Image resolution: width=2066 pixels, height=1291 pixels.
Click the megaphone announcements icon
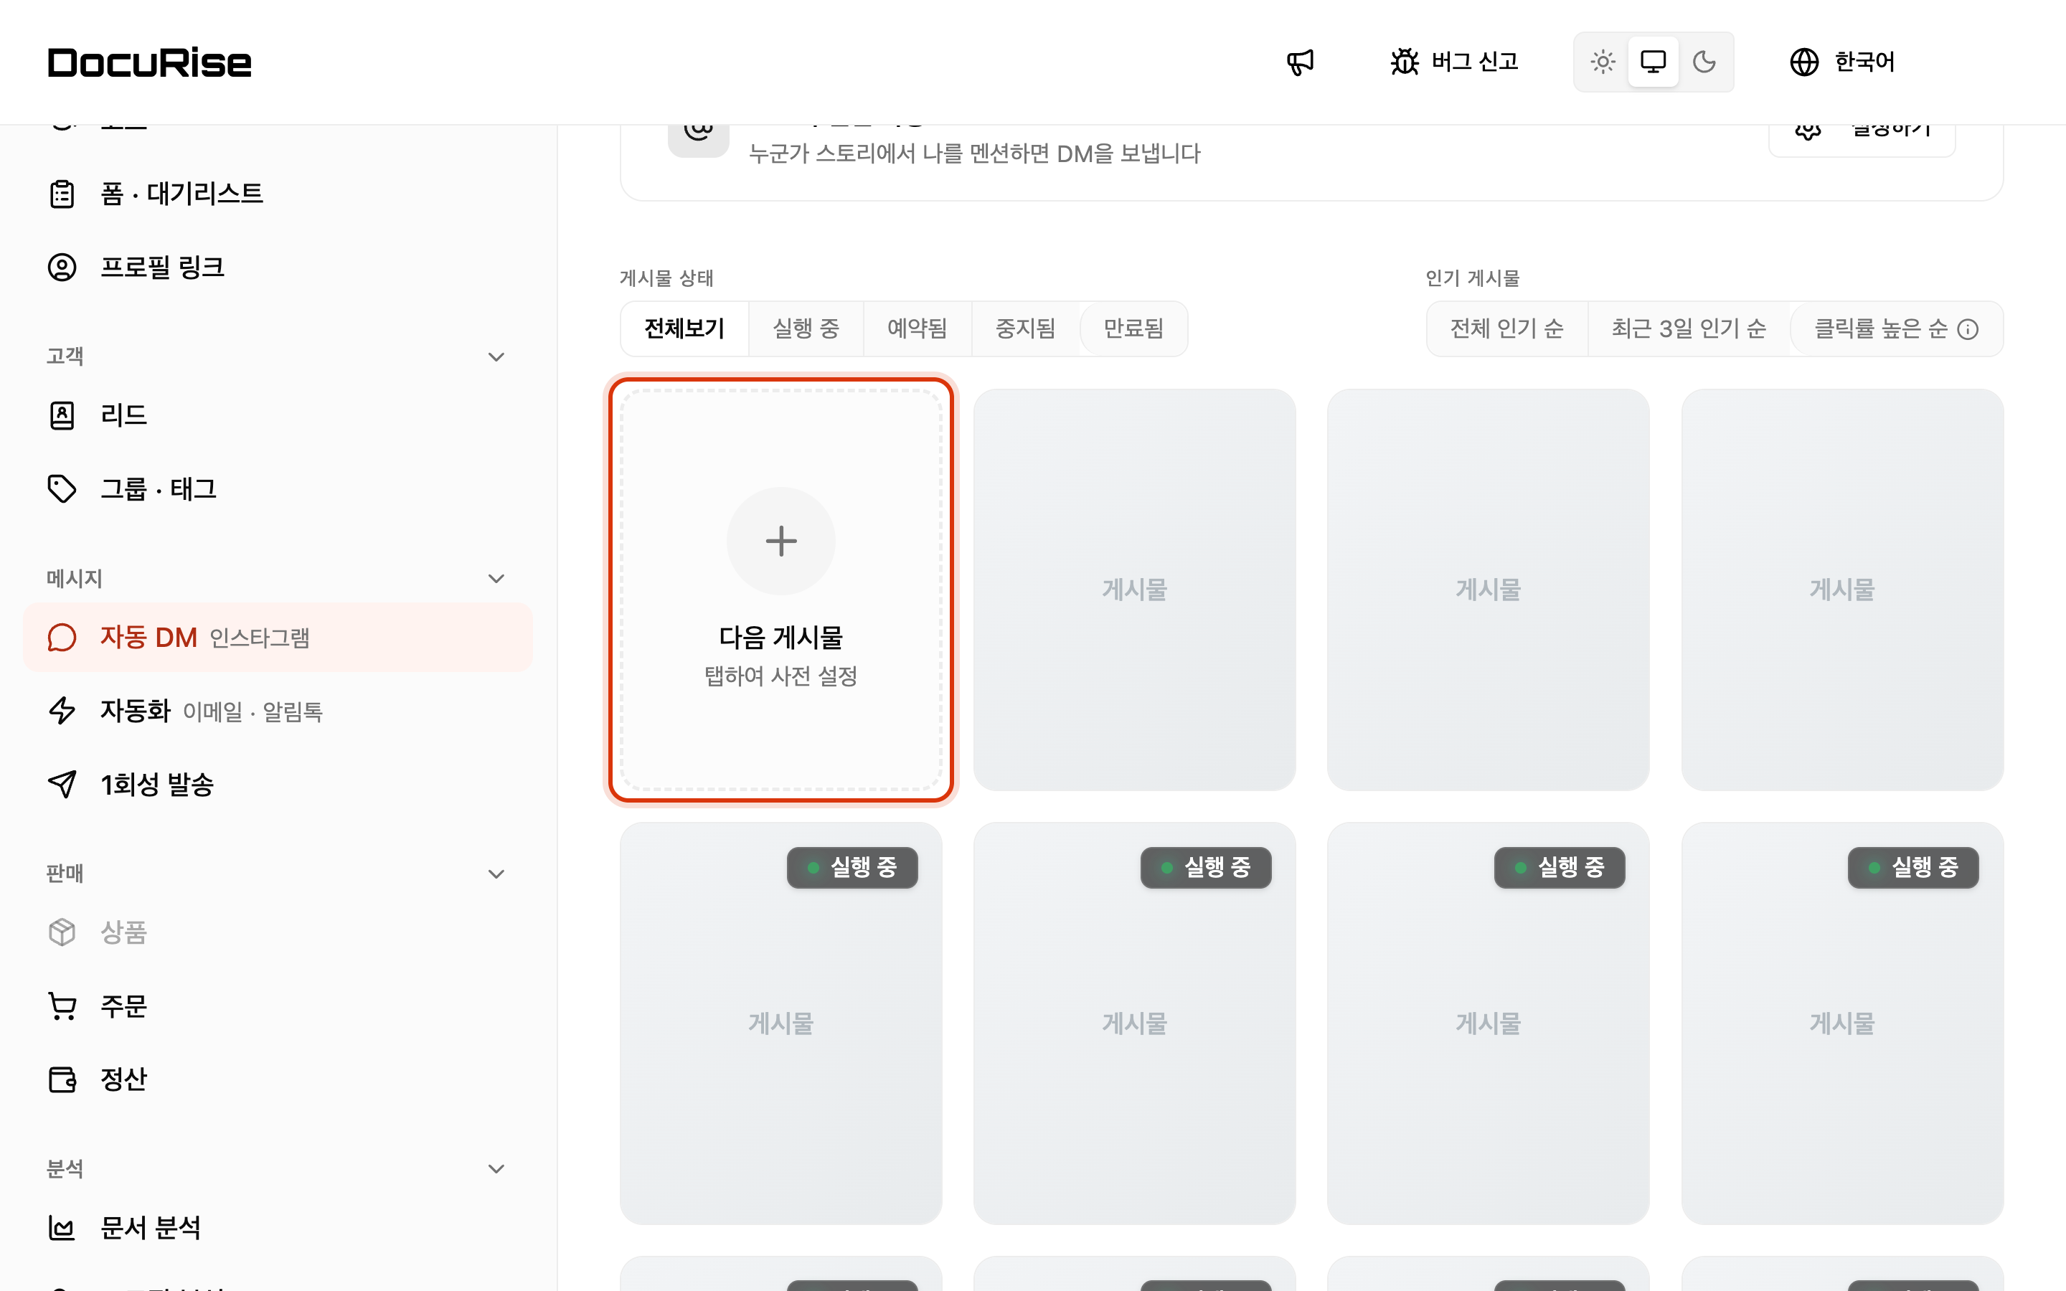[x=1300, y=62]
